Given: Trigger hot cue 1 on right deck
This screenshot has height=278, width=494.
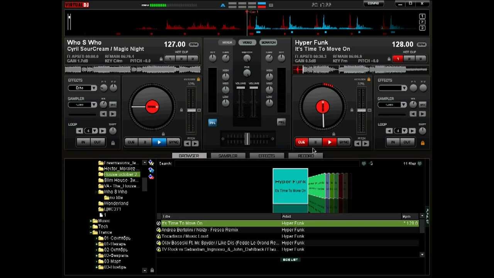Looking at the screenshot, I should [398, 59].
